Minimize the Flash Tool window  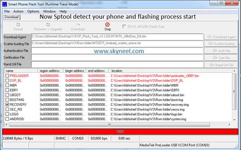(214, 3)
